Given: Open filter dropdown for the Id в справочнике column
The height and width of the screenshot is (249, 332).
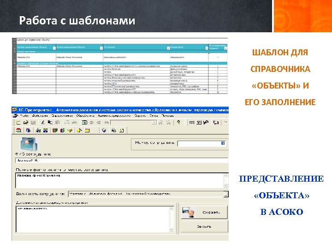Looking at the screenshot, I should pyautogui.click(x=225, y=48).
